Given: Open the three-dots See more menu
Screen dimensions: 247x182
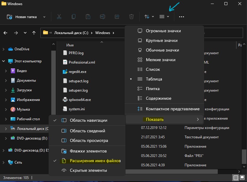Looking at the screenshot, I should pyautogui.click(x=182, y=17).
